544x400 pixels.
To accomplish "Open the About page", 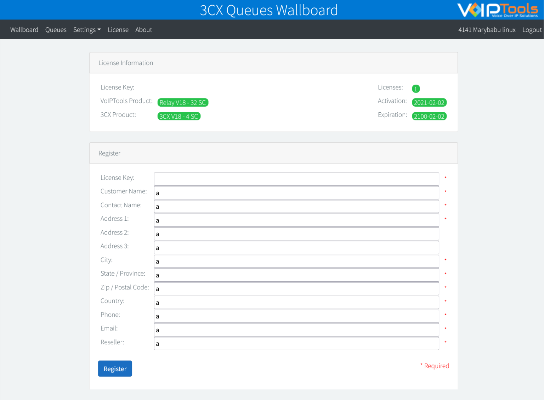I will pyautogui.click(x=143, y=29).
